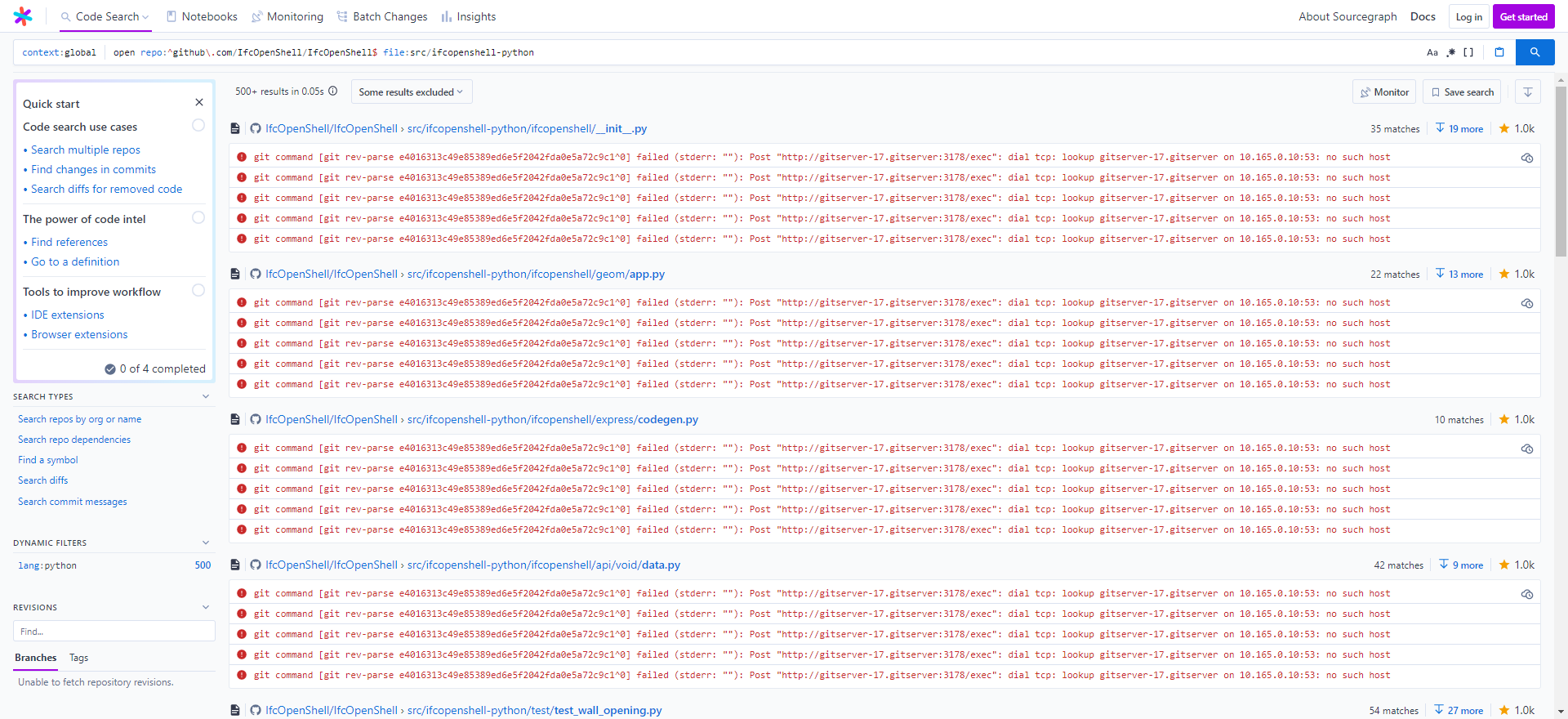Click Go to a definition link
The height and width of the screenshot is (719, 1568).
pos(75,261)
